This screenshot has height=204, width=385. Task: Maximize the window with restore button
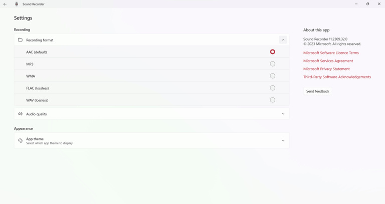(x=367, y=4)
